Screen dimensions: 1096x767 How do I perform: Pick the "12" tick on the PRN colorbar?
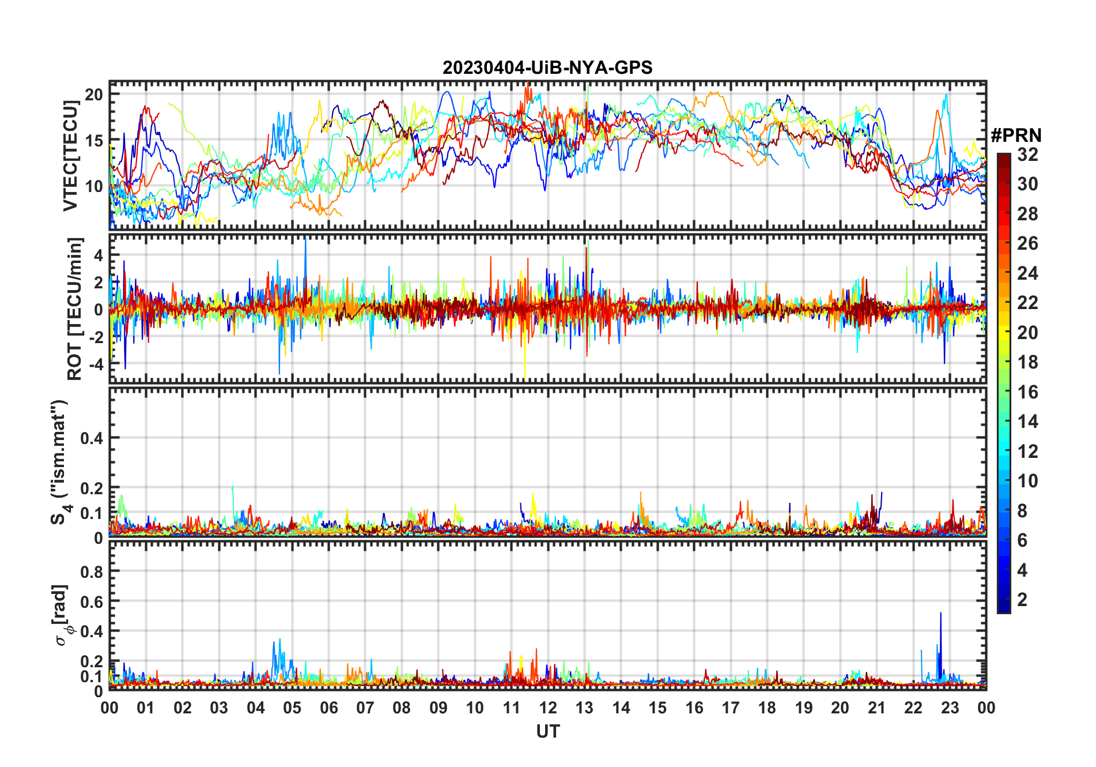[x=1027, y=452]
